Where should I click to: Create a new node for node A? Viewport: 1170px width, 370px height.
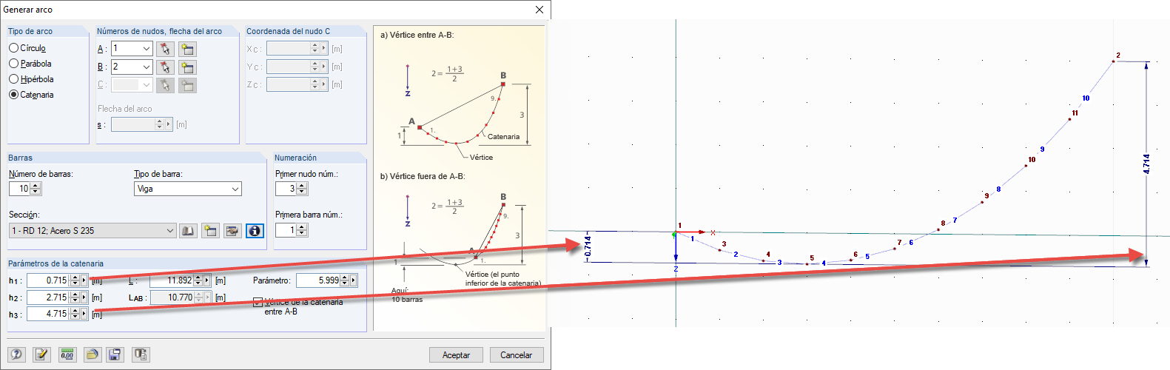[x=188, y=49]
